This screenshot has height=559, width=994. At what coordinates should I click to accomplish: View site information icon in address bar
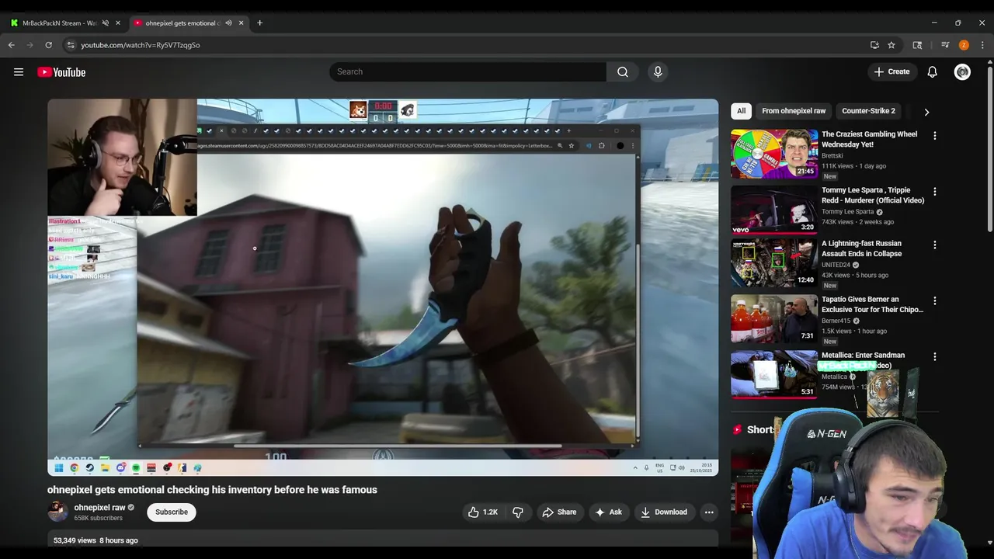coord(71,45)
